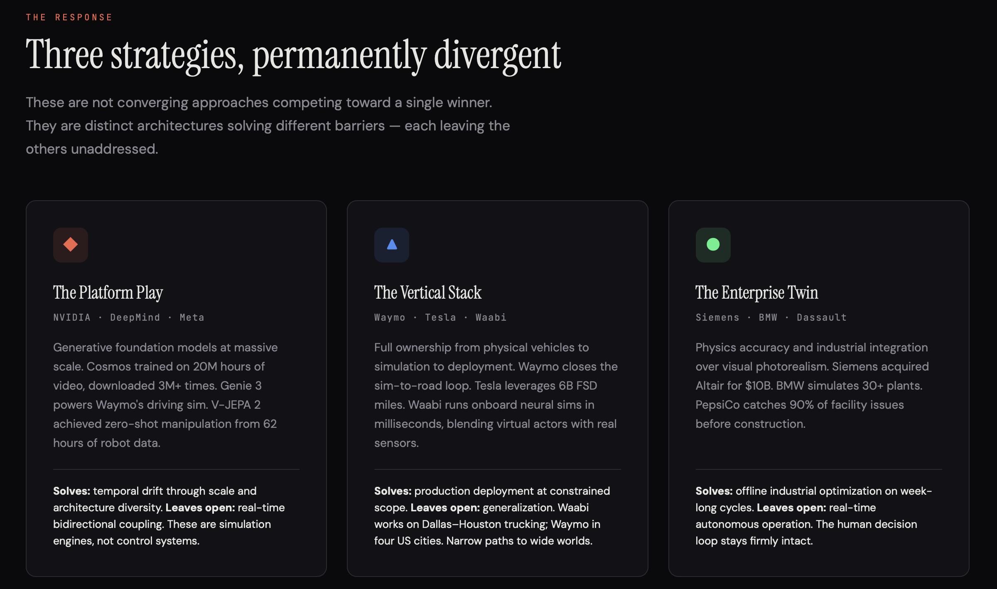The height and width of the screenshot is (589, 997).
Task: Click the green circle Enterprise Twin icon
Action: click(713, 245)
